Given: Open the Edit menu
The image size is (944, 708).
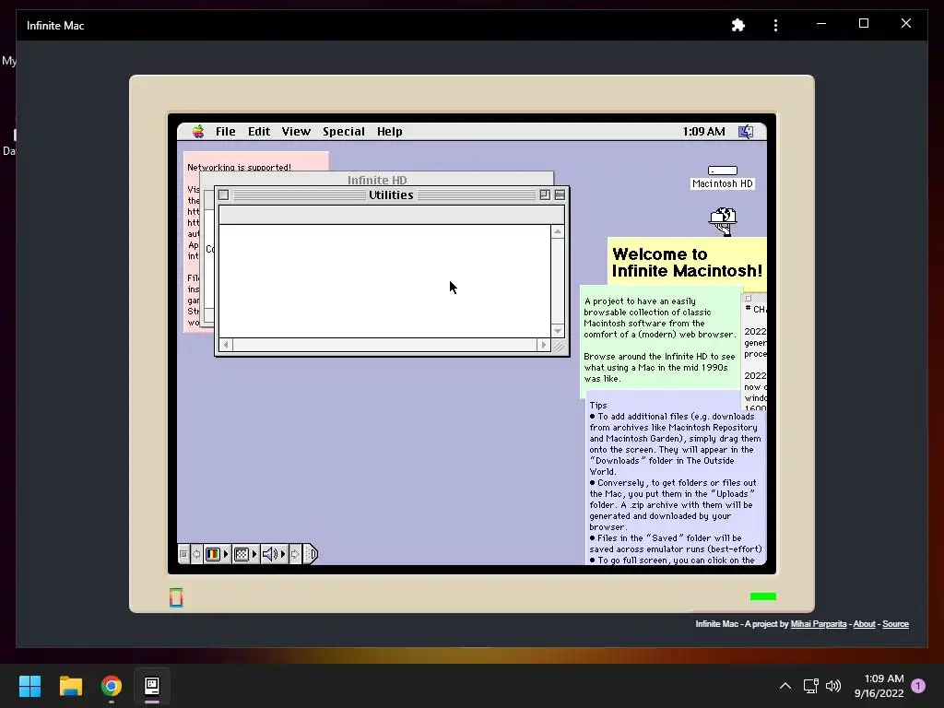Looking at the screenshot, I should tap(259, 131).
